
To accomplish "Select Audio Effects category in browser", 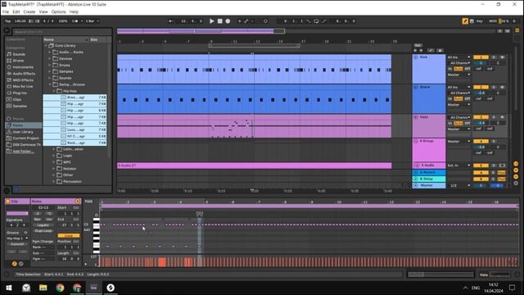I will click(24, 74).
